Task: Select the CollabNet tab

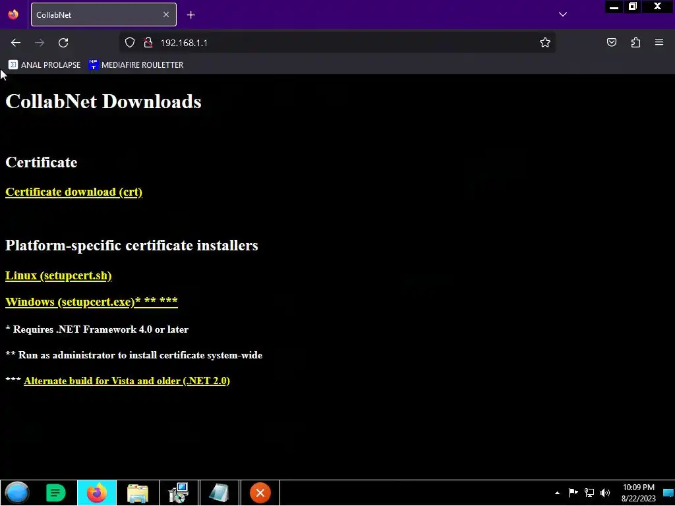Action: pos(103,14)
